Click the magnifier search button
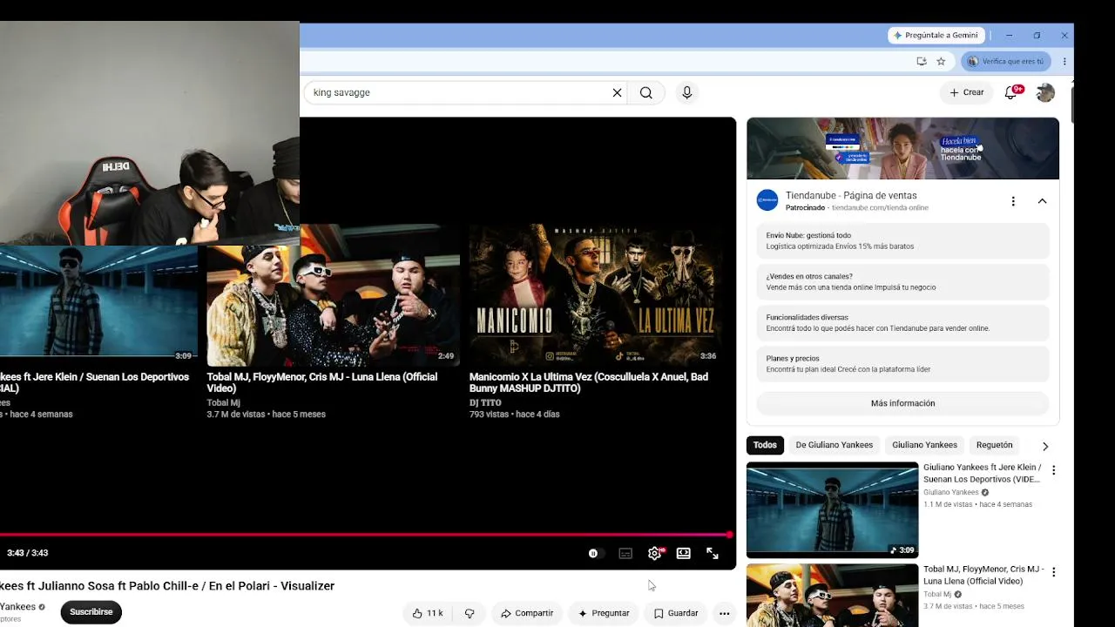The image size is (1115, 627). click(x=645, y=92)
